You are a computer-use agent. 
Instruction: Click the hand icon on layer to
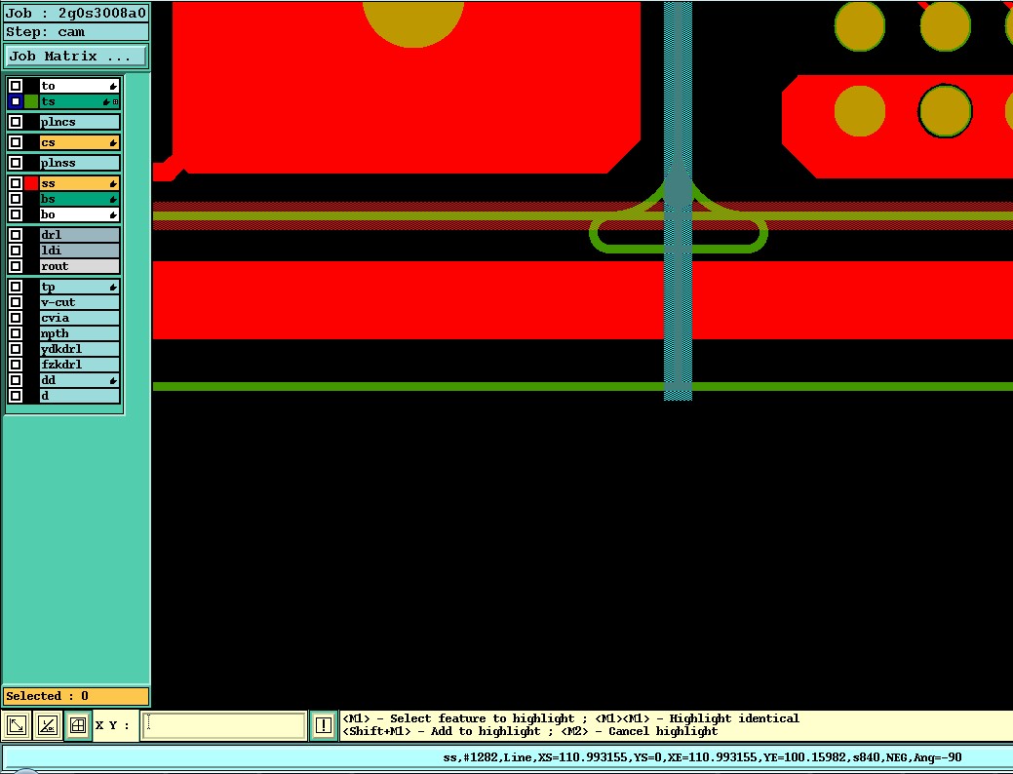pos(113,86)
